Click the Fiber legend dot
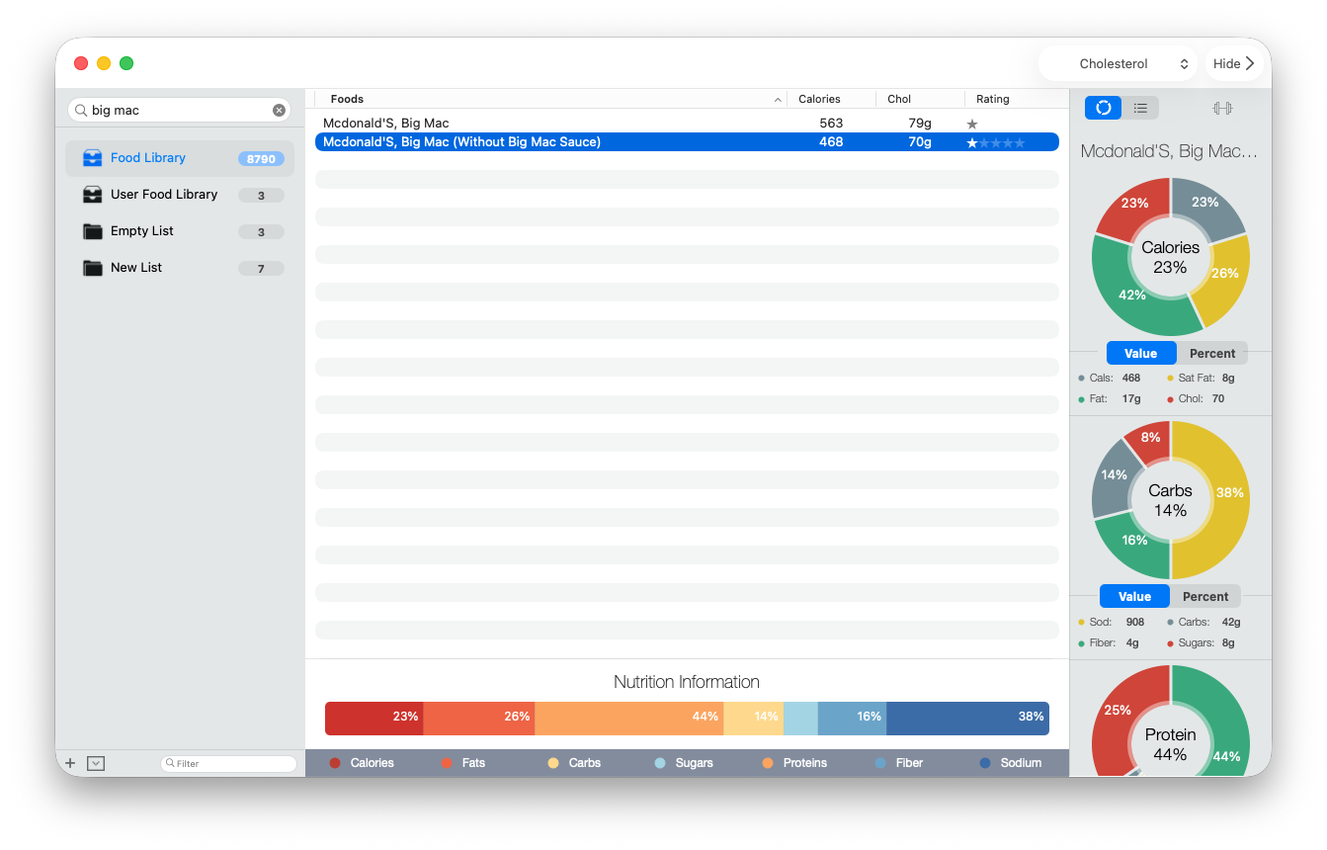This screenshot has width=1327, height=850. point(880,763)
